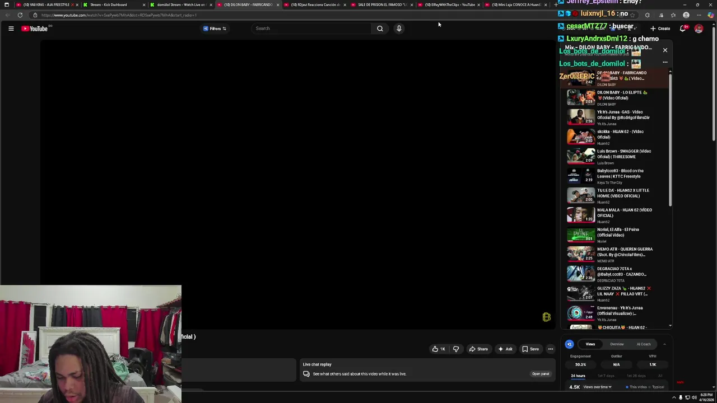Image resolution: width=717 pixels, height=403 pixels.
Task: Play TU LE DA' - HUAN62 X LITTLE HOMIE
Action: (x=615, y=196)
